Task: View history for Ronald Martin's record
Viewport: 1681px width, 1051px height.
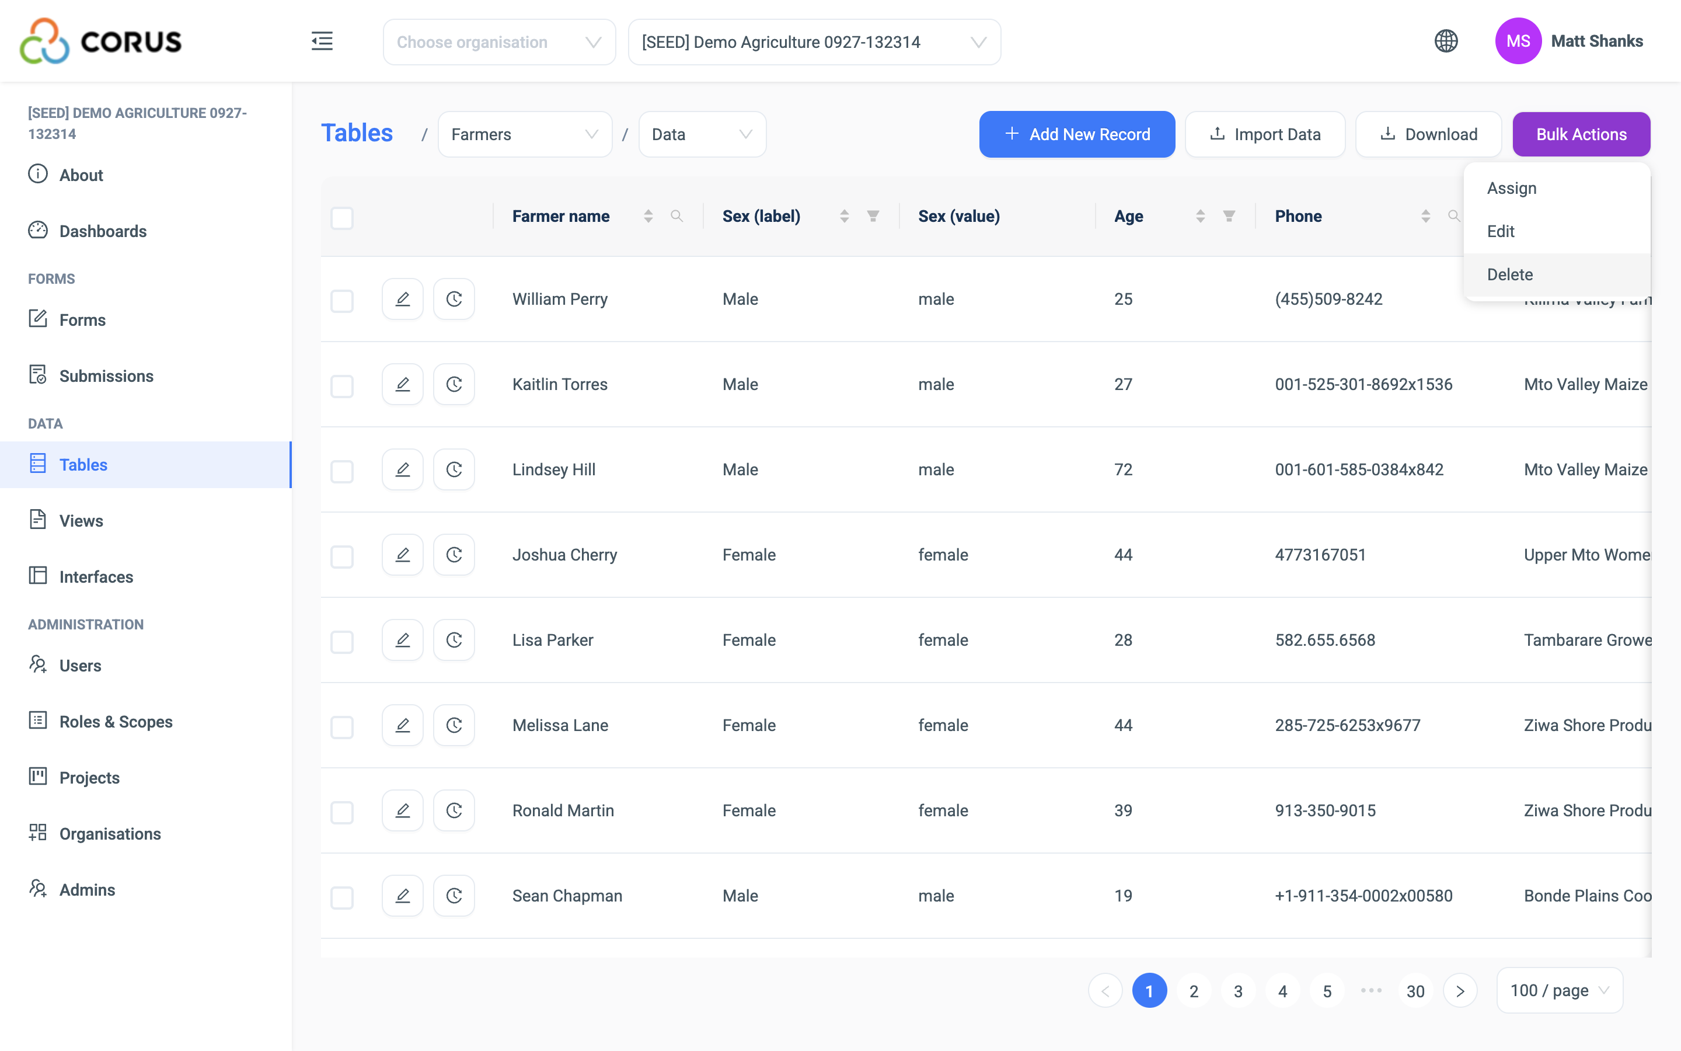Action: (x=454, y=810)
